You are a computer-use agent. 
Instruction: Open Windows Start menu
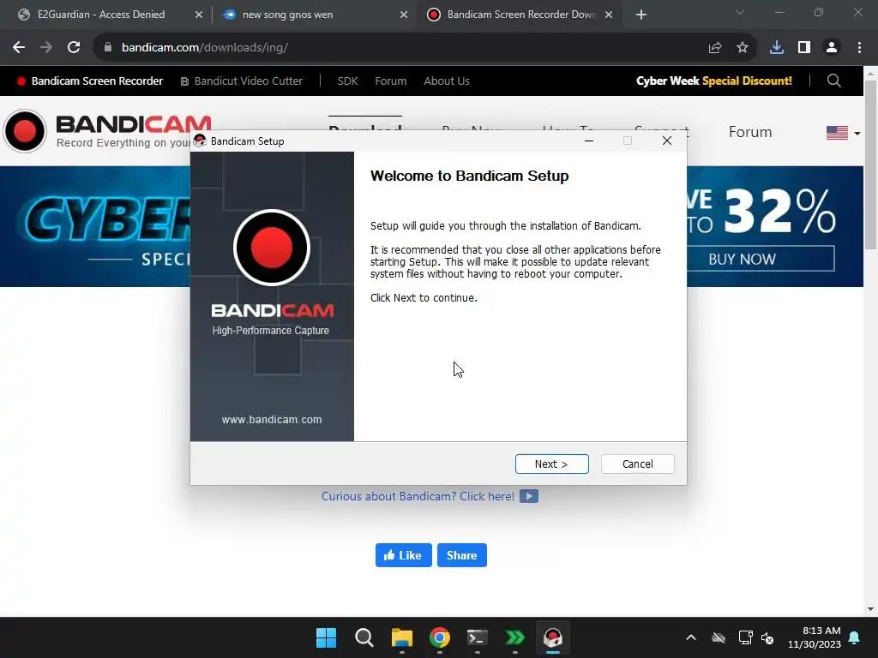coord(326,637)
